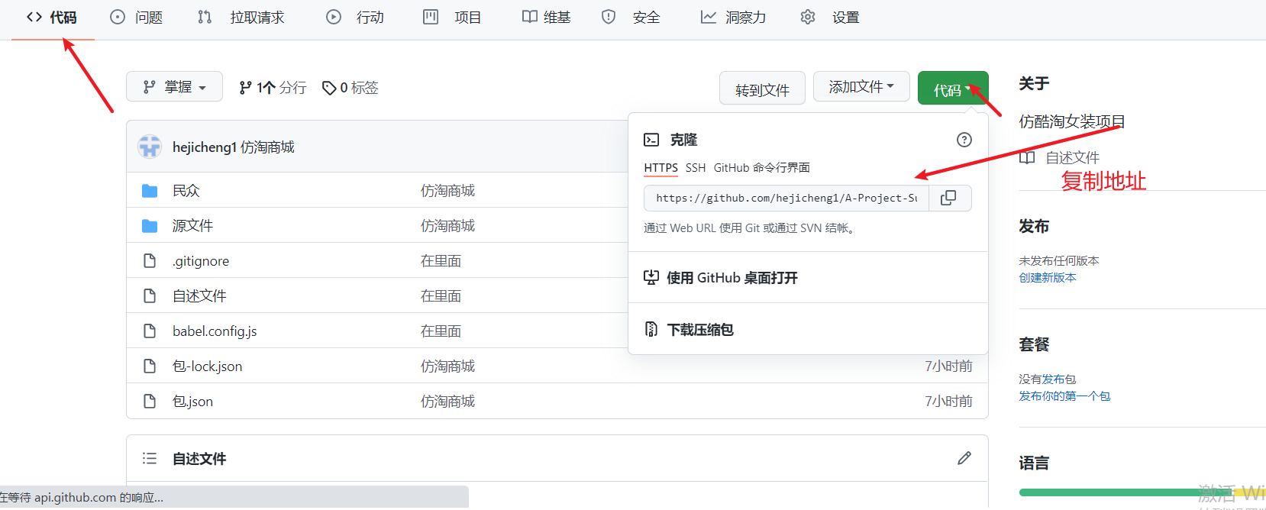Click 7小时前 timestamp on 包.json row
The width and height of the screenshot is (1266, 510).
coord(948,401)
